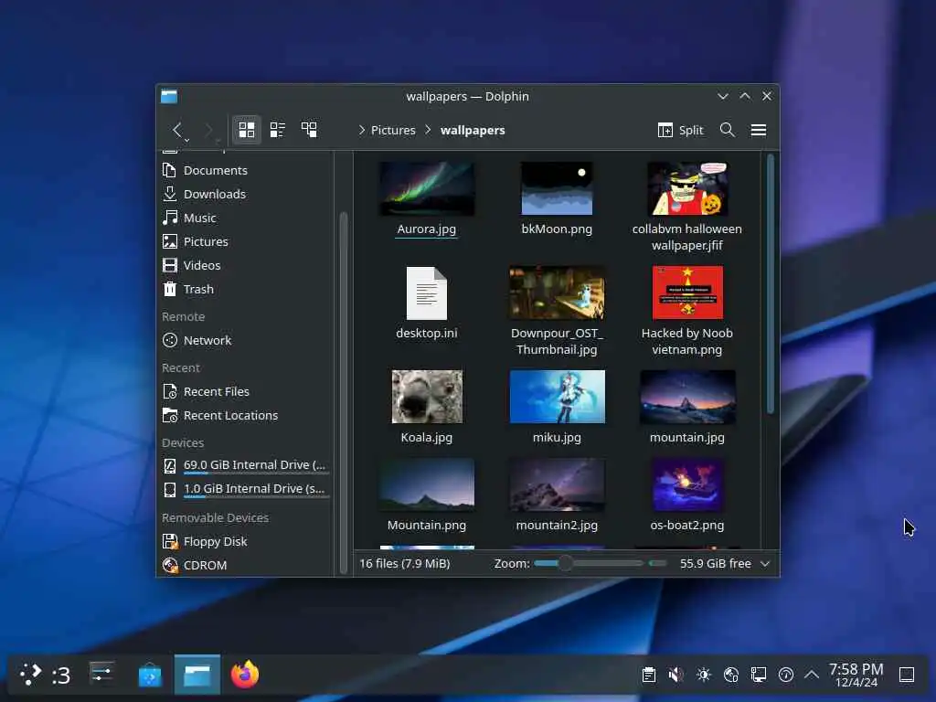936x702 pixels.
Task: Select Mountain.png thumbnail
Action: (427, 484)
